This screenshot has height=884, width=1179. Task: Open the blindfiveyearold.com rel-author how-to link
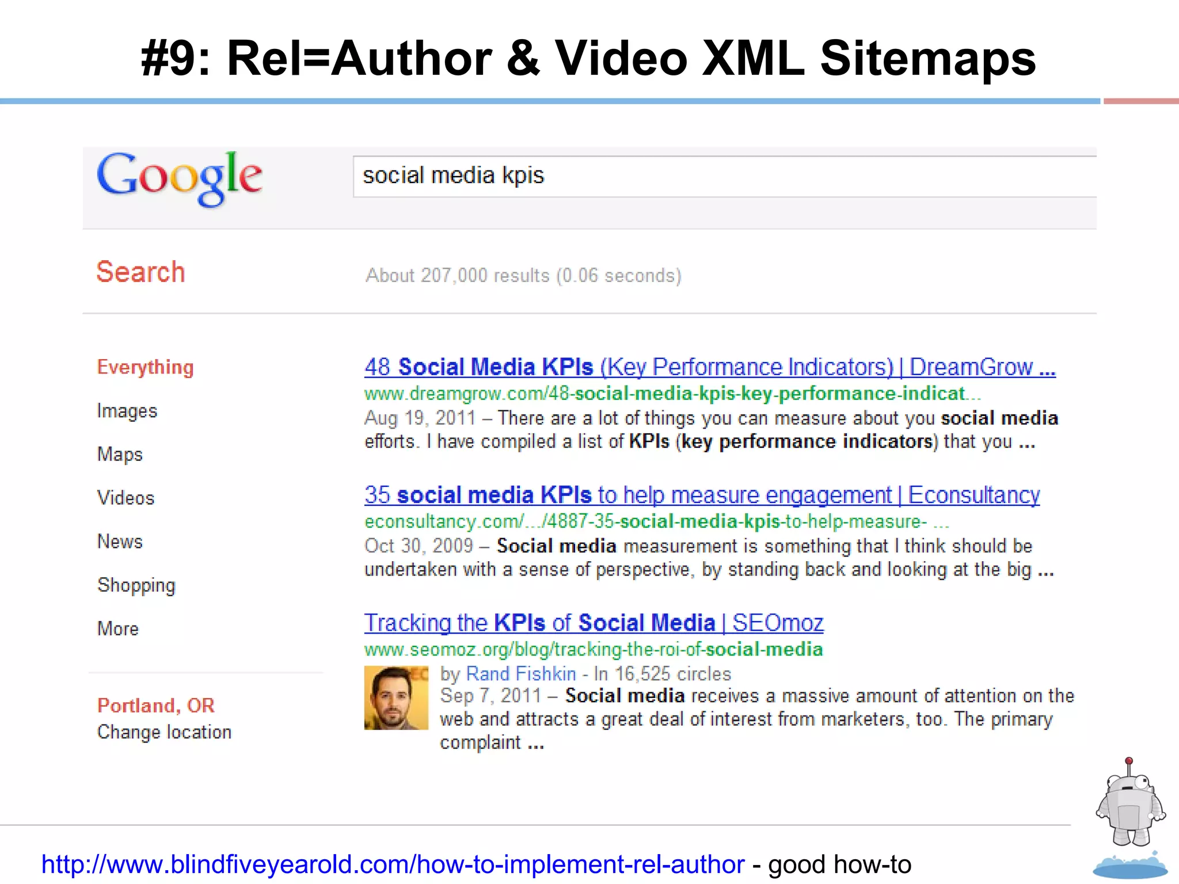tap(393, 864)
